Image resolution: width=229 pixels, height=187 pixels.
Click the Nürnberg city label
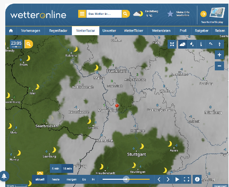(x=213, y=112)
